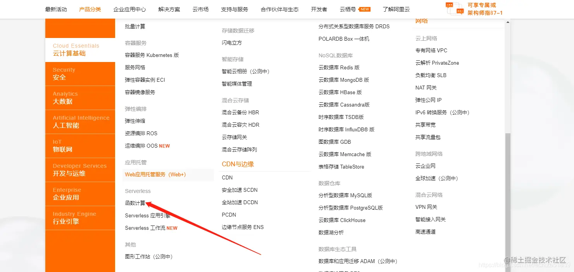Select the 人工智能 category

pyautogui.click(x=80, y=122)
